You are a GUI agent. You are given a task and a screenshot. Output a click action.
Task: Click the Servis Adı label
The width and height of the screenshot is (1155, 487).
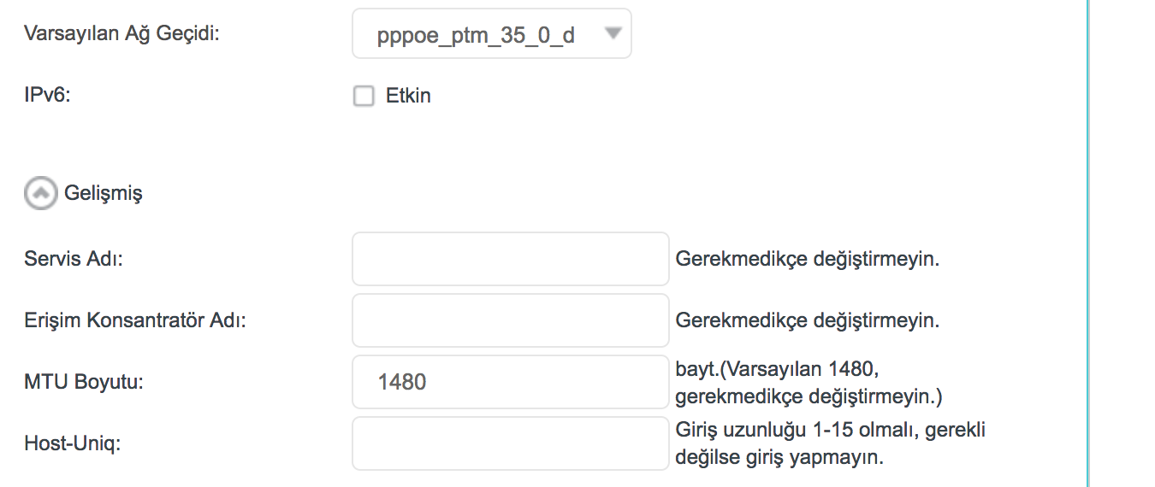click(x=74, y=259)
